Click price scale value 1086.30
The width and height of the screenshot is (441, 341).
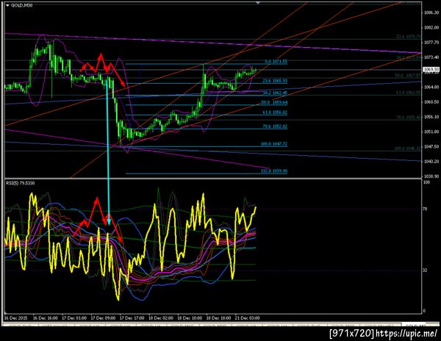click(x=431, y=12)
